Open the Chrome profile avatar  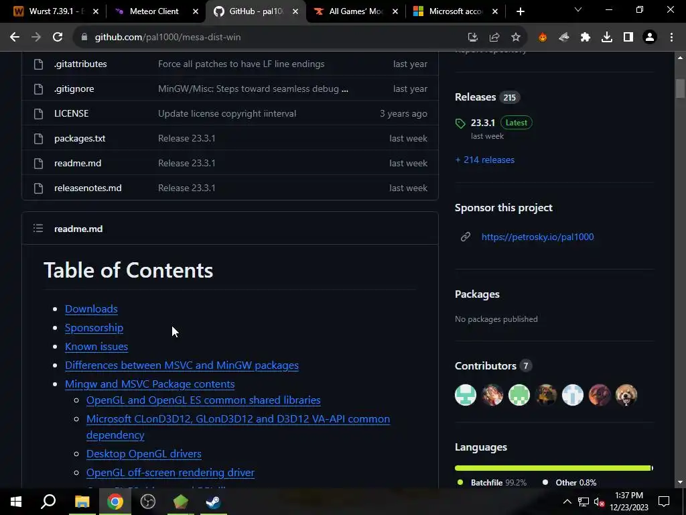click(650, 38)
